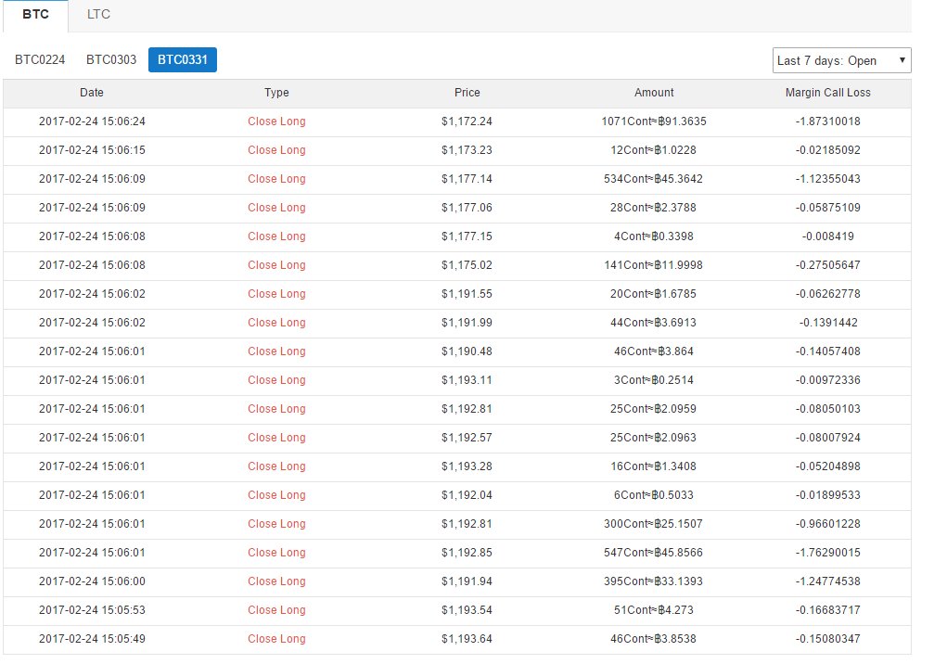Select the BTC0331 contract
This screenshot has width=947, height=664.
183,59
